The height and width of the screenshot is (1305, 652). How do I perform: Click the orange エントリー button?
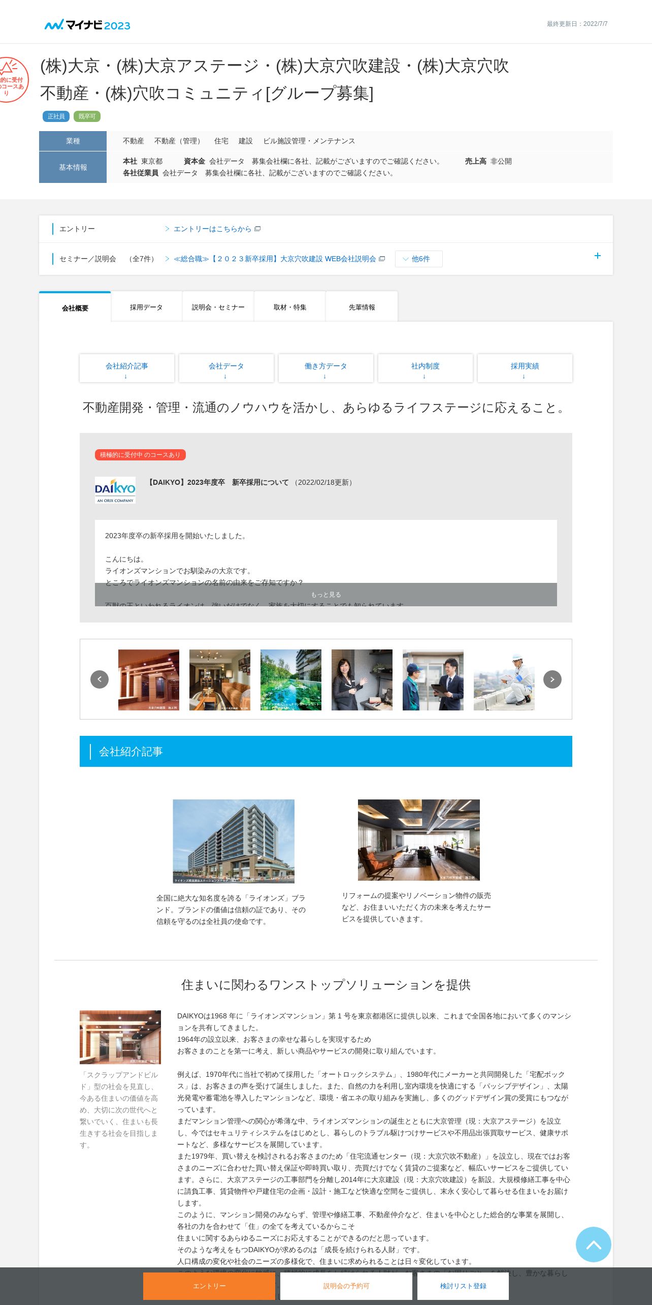pos(209,1286)
